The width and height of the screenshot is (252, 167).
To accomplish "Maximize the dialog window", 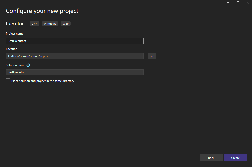I will tap(238, 3).
